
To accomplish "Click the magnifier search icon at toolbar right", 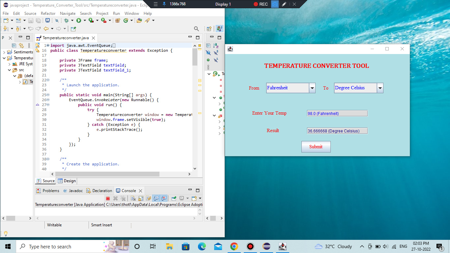I will coord(196,29).
